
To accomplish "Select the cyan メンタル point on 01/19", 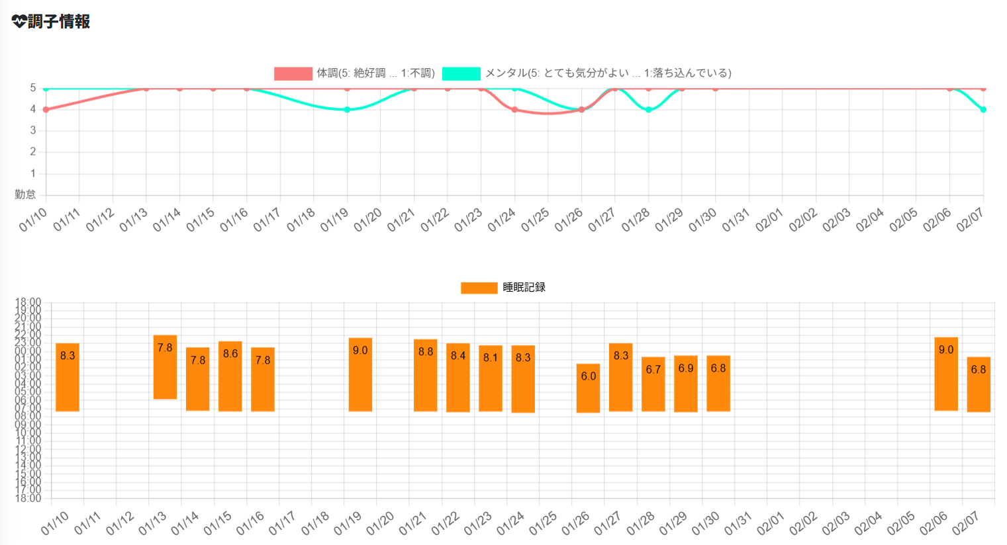I will click(x=347, y=110).
